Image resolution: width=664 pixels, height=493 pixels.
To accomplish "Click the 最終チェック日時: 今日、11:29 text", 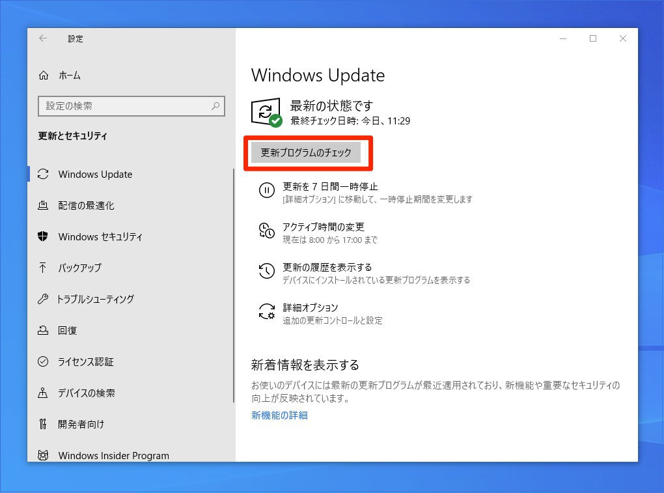I will [x=350, y=121].
